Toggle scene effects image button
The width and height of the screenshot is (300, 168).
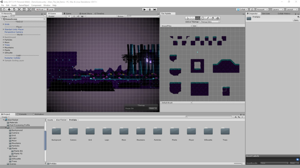click(x=83, y=16)
